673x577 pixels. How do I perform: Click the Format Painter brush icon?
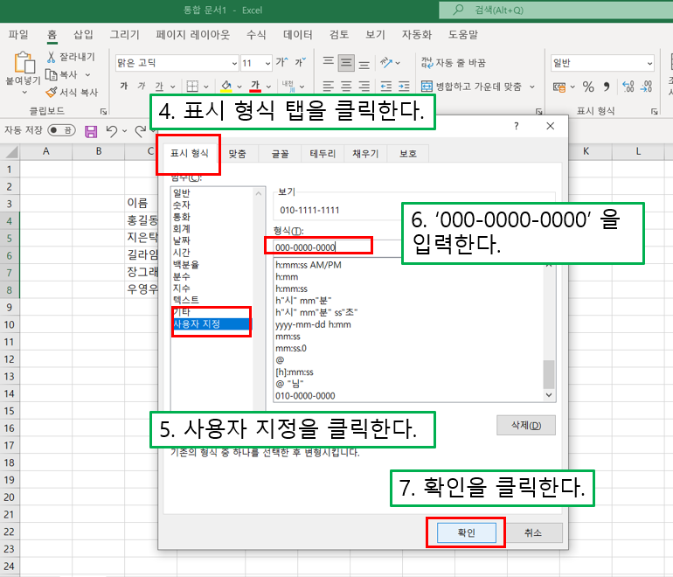pyautogui.click(x=51, y=93)
